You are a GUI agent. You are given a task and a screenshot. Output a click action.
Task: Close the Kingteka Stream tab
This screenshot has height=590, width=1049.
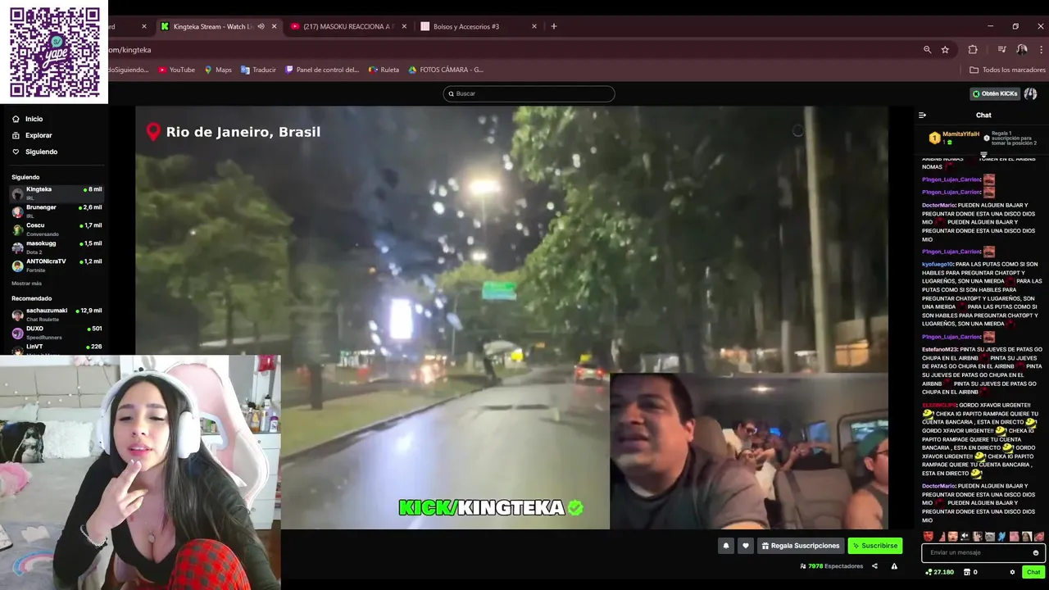click(x=274, y=26)
